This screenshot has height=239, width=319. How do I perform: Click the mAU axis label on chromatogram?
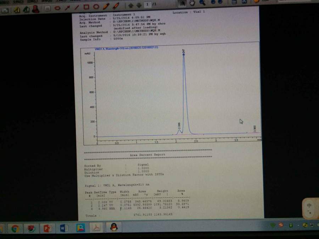tap(87, 53)
